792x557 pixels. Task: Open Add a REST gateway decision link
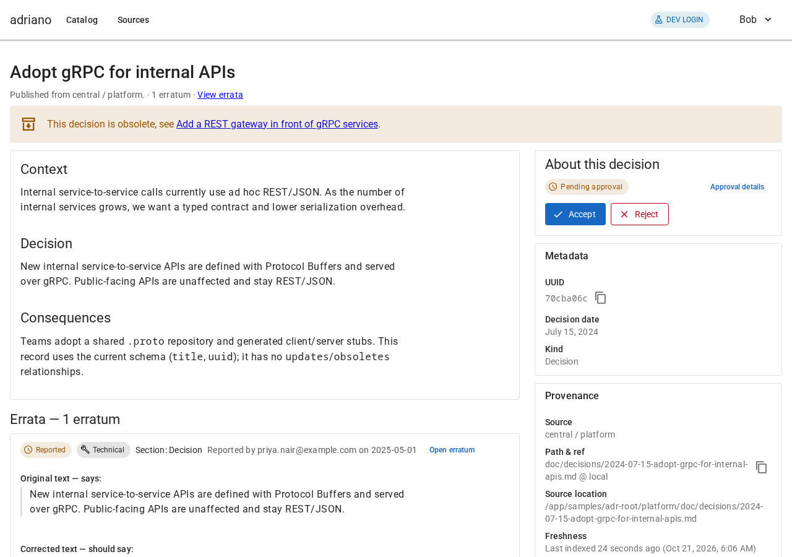(277, 124)
